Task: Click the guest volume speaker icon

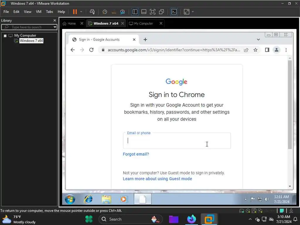Action: click(x=267, y=199)
